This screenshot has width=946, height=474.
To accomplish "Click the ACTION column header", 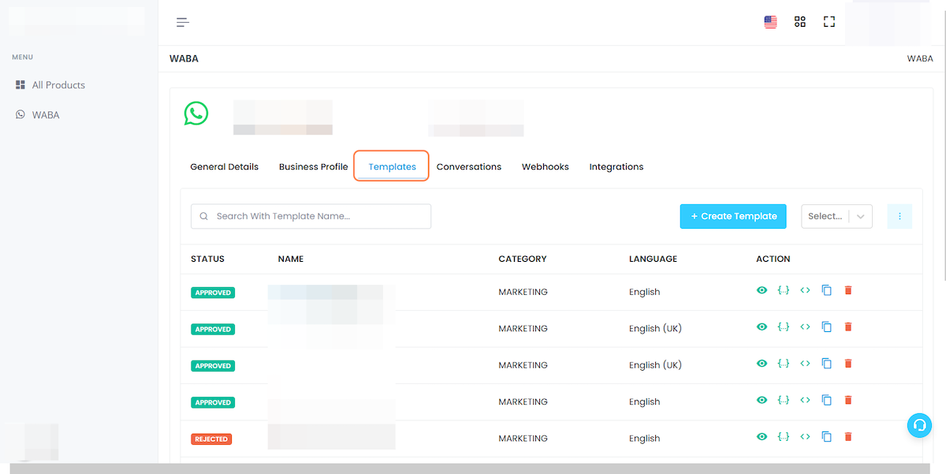I will coord(773,259).
